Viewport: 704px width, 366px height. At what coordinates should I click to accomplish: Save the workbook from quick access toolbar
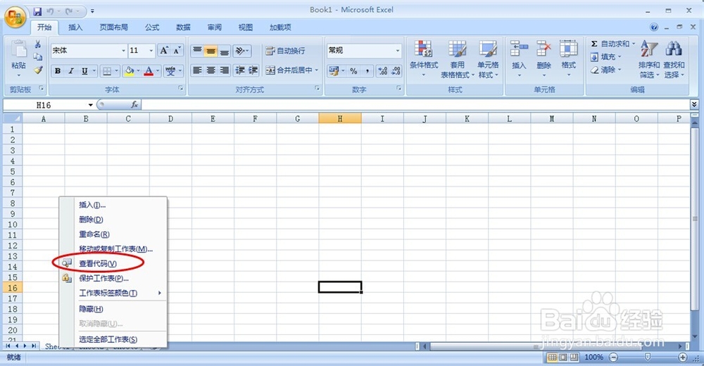click(38, 11)
